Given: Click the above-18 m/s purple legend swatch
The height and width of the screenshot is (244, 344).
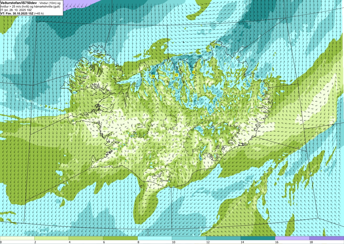Looking at the screenshot, I should click(327, 238).
